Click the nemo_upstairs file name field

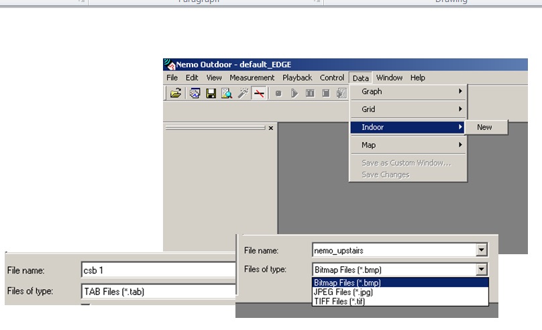[394, 250]
